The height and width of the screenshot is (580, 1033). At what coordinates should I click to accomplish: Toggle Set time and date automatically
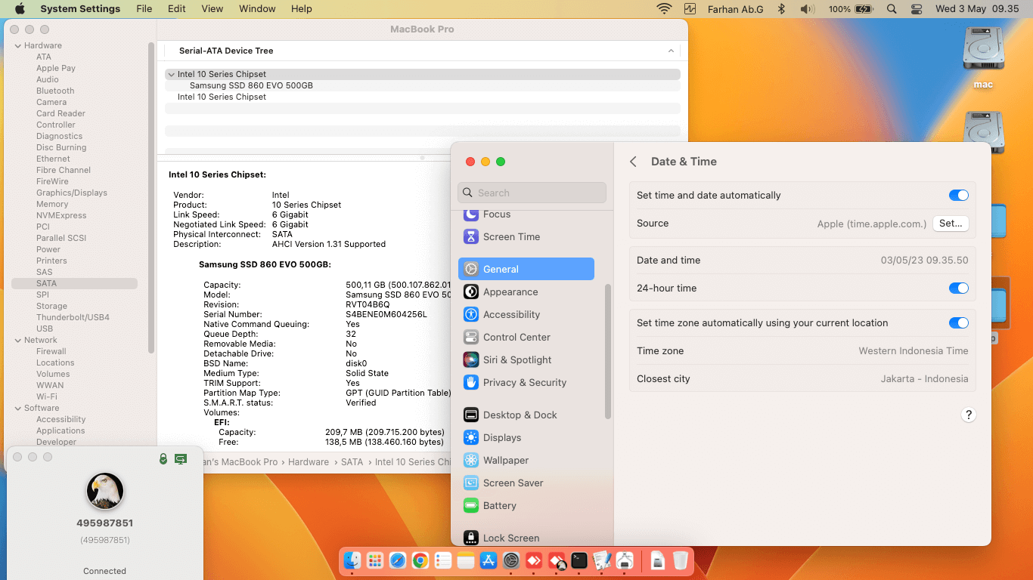[x=959, y=195]
